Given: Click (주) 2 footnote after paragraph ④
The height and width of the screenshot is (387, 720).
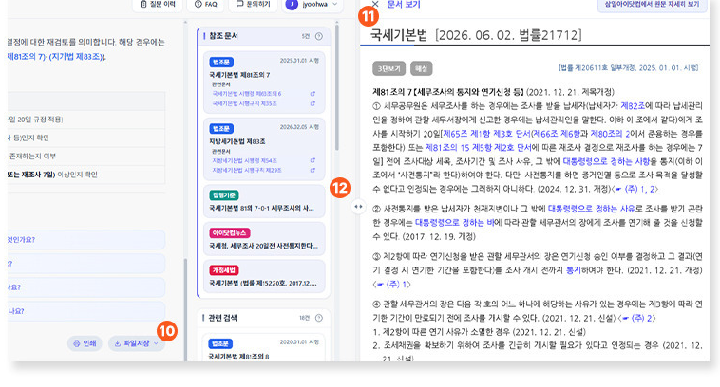Looking at the screenshot, I should point(637,318).
